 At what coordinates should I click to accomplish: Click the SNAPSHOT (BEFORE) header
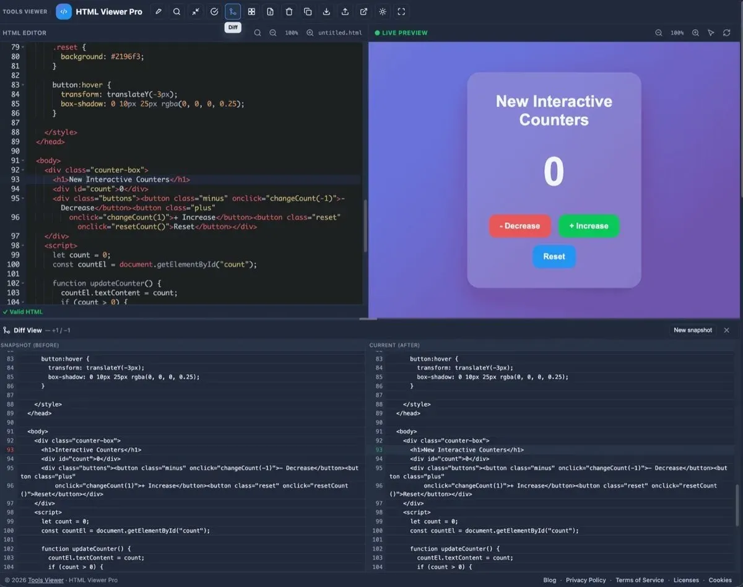(30, 345)
